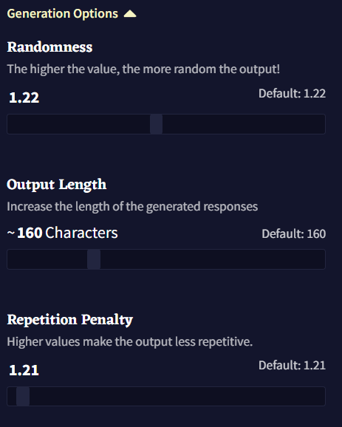Click the Generation Options header text
This screenshot has width=342, height=427.
[63, 14]
